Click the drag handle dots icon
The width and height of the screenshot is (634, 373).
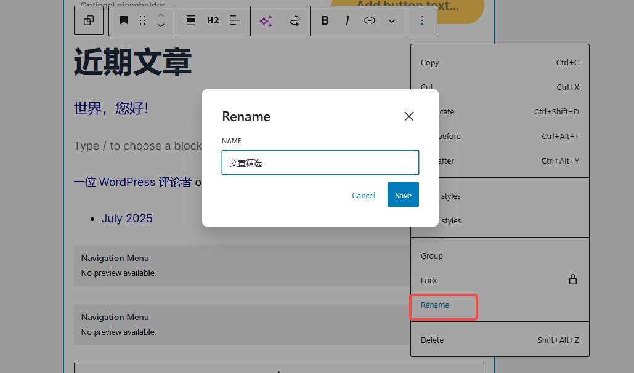142,21
